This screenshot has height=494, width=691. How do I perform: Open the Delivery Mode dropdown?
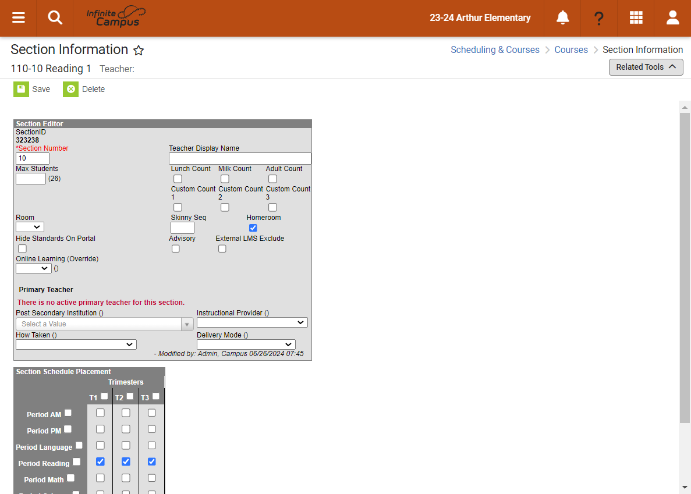click(246, 344)
